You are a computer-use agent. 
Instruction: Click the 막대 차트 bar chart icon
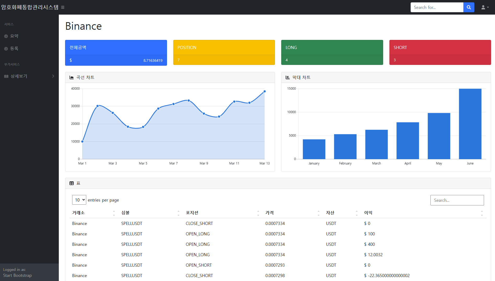click(288, 77)
